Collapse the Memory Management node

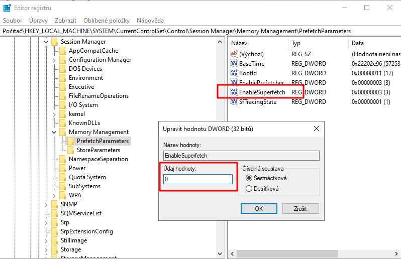coord(54,132)
